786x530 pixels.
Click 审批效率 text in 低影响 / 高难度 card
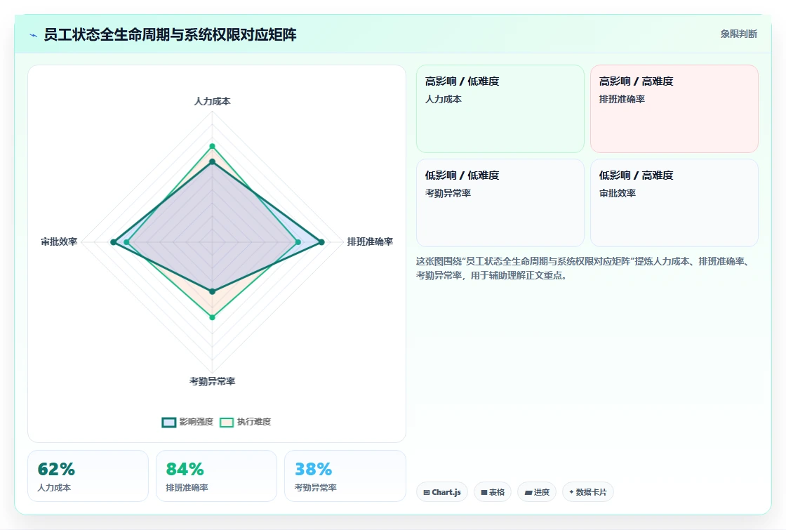pyautogui.click(x=617, y=194)
